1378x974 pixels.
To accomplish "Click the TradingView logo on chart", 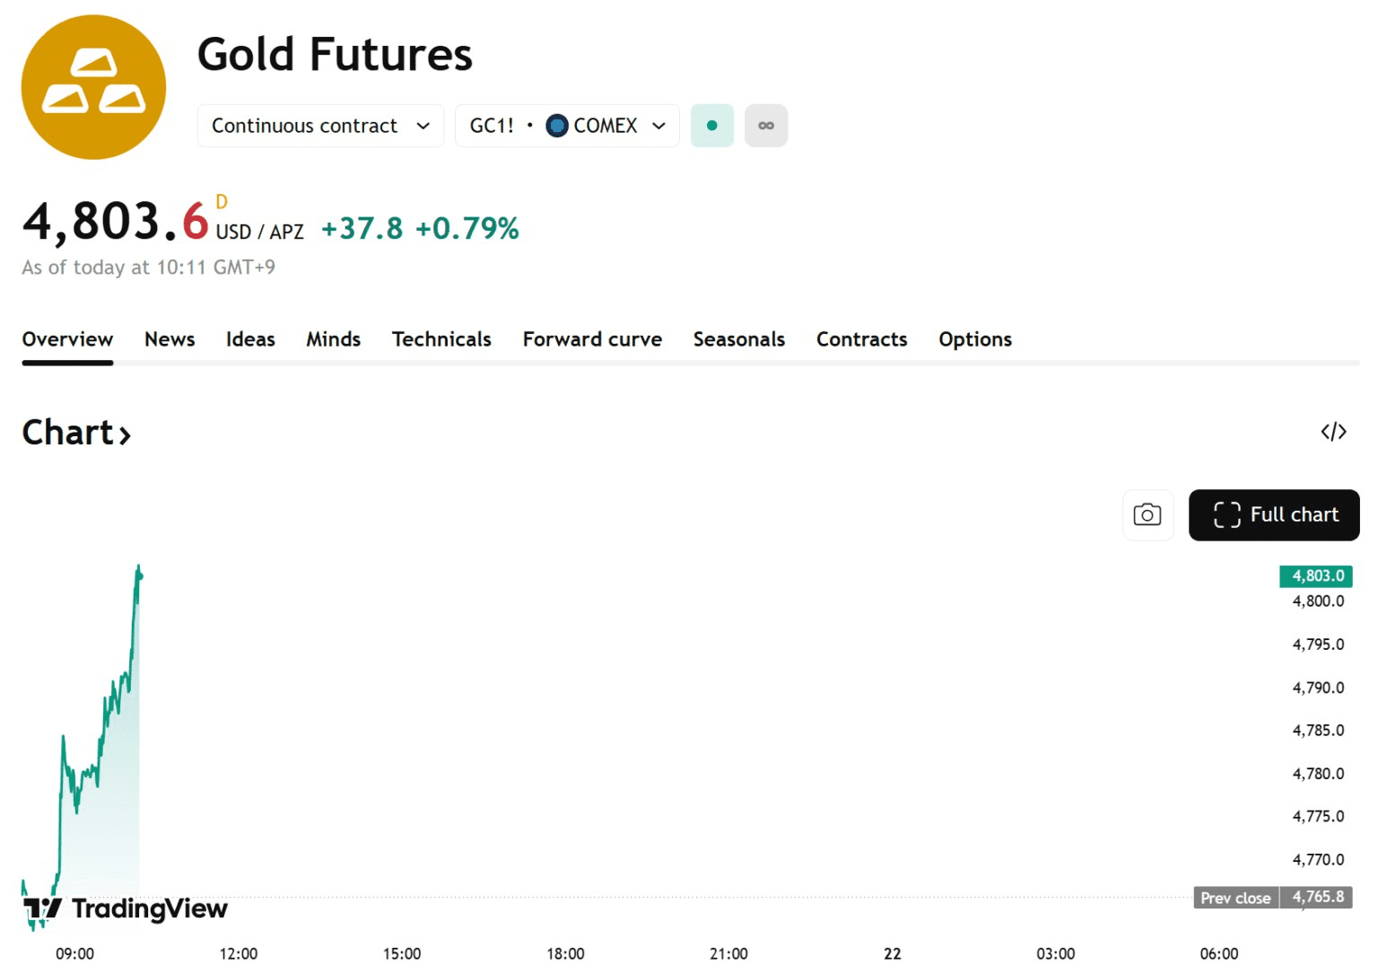I will [x=126, y=909].
